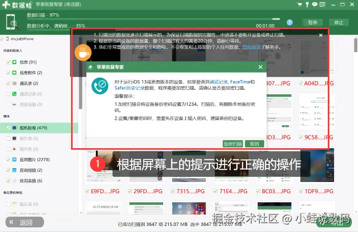358x232 pixels.
Task: Open the BC03....JPG thumbnail
Action: coord(275,167)
